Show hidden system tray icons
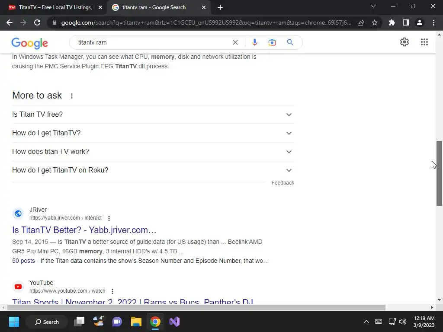The width and height of the screenshot is (443, 332). click(366, 322)
